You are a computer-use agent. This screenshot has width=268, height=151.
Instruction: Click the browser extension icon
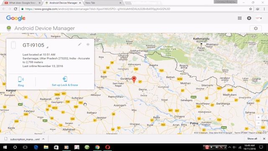(258, 9)
